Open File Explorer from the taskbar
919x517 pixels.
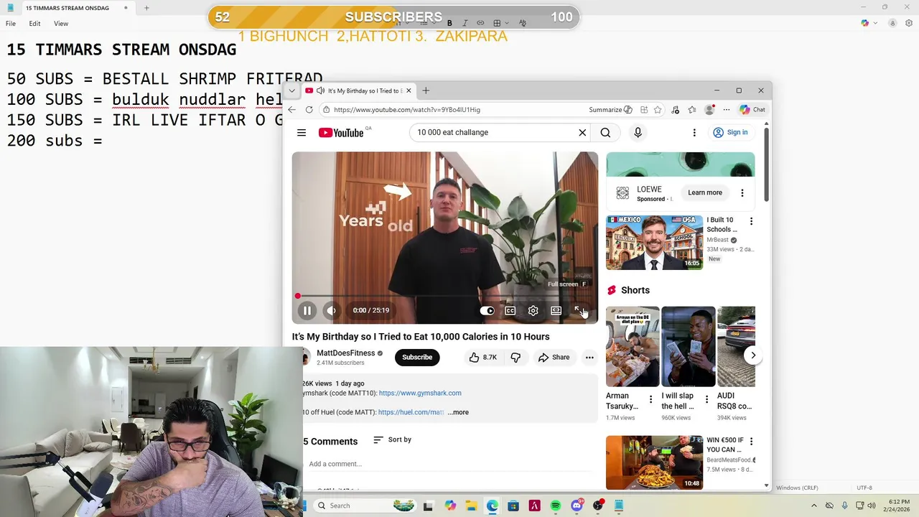pos(471,506)
